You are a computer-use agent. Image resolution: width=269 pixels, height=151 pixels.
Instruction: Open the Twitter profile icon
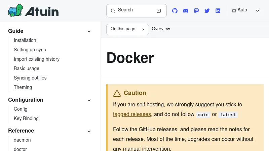pos(207,11)
